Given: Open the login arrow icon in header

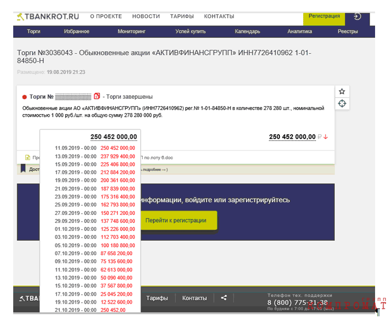Looking at the screenshot, I should [357, 16].
